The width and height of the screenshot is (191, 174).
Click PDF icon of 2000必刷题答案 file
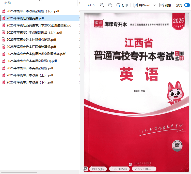coord(4,25)
